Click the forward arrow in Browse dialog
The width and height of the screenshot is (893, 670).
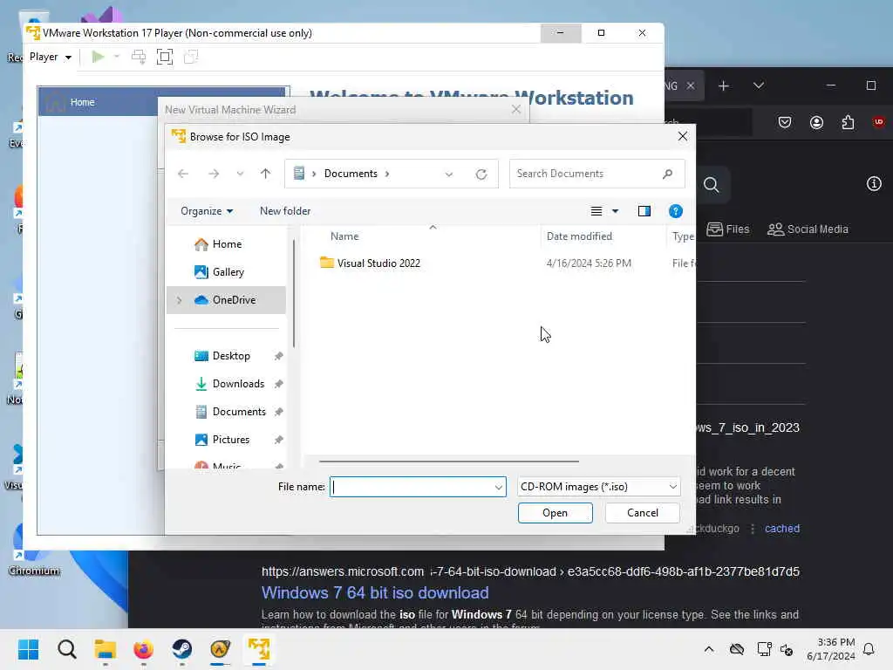(214, 174)
